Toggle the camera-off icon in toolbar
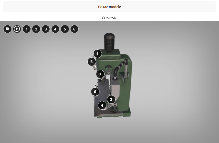This screenshot has height=143, width=219. coord(8,29)
